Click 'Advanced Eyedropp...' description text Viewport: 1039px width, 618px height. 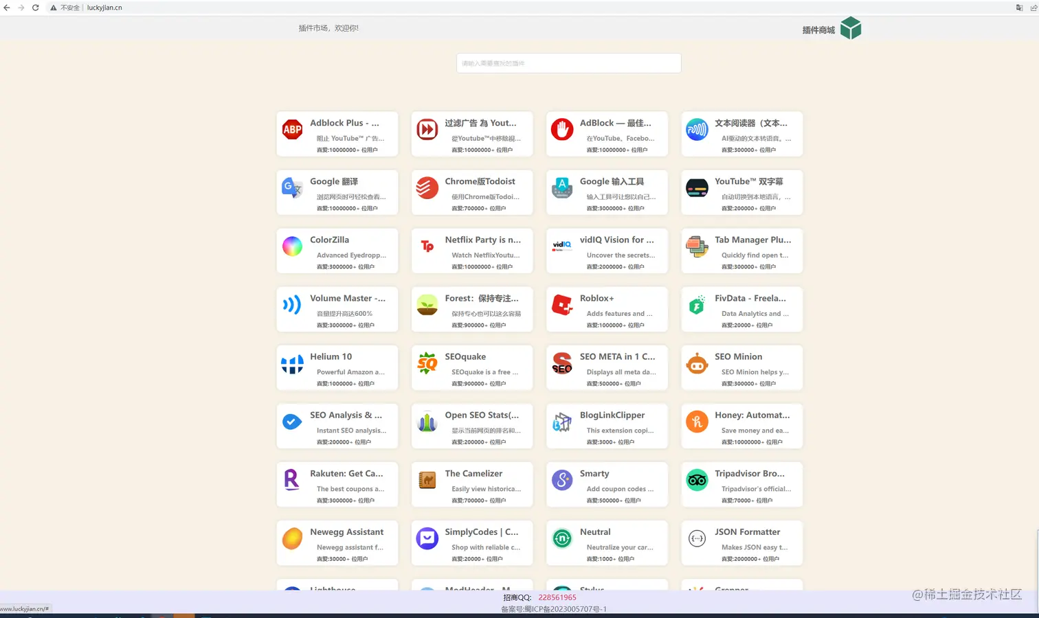click(x=351, y=255)
